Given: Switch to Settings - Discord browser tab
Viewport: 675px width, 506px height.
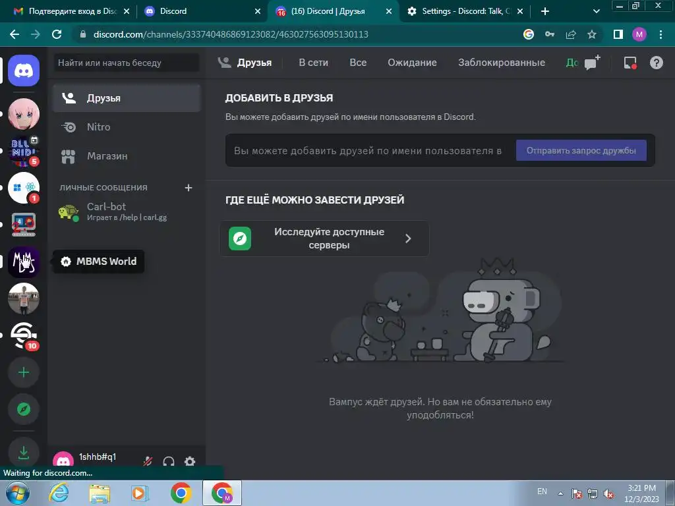Looking at the screenshot, I should click(x=464, y=11).
